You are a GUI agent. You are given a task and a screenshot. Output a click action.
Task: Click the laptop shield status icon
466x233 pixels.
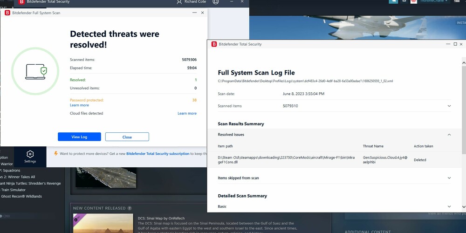(x=36, y=72)
